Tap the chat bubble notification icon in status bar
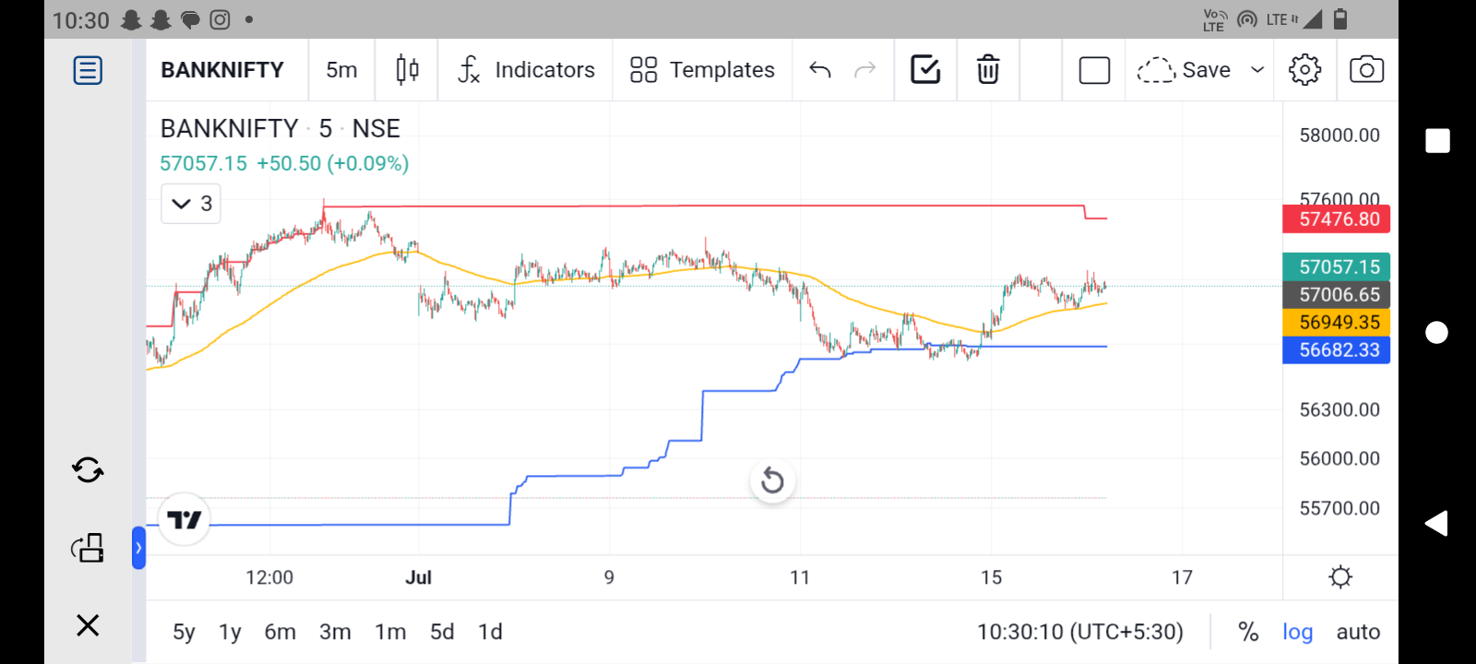Screen dimensions: 1476x664 click(190, 19)
